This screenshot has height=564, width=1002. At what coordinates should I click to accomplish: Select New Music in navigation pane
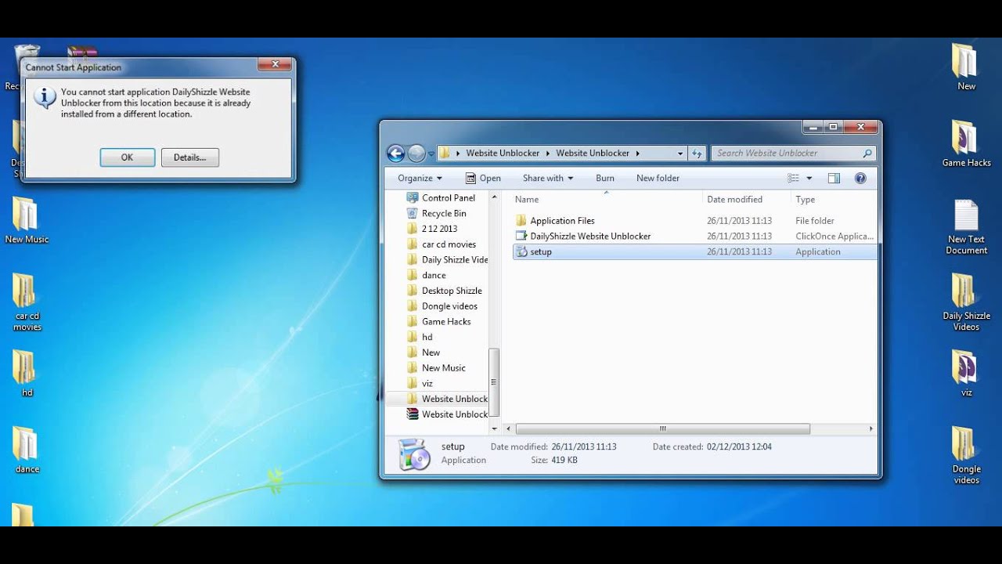point(443,368)
